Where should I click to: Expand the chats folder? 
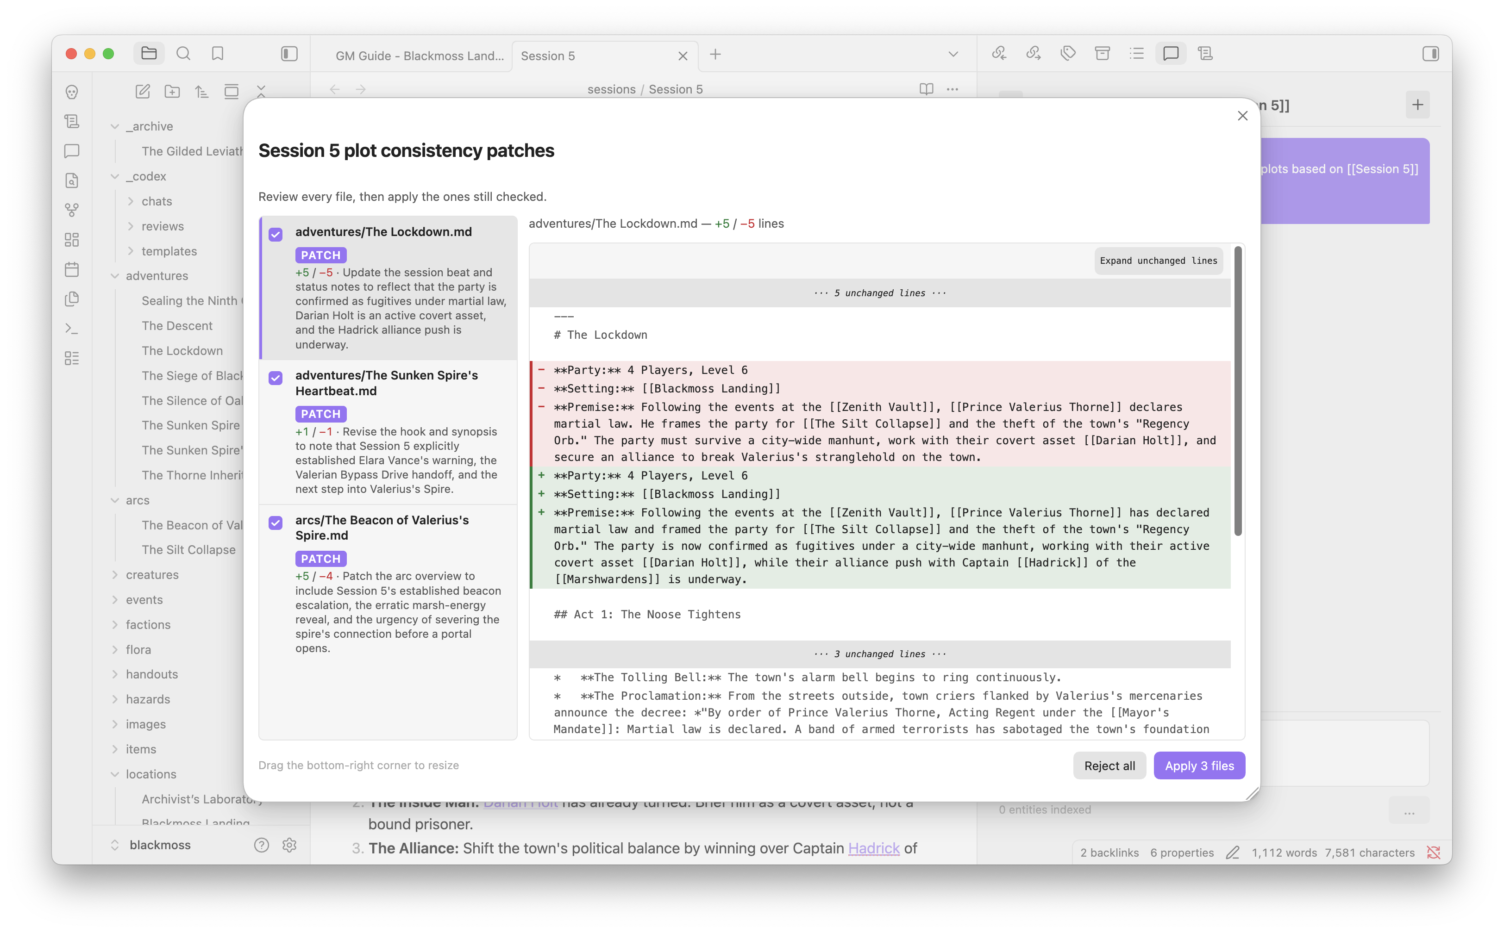tap(131, 201)
